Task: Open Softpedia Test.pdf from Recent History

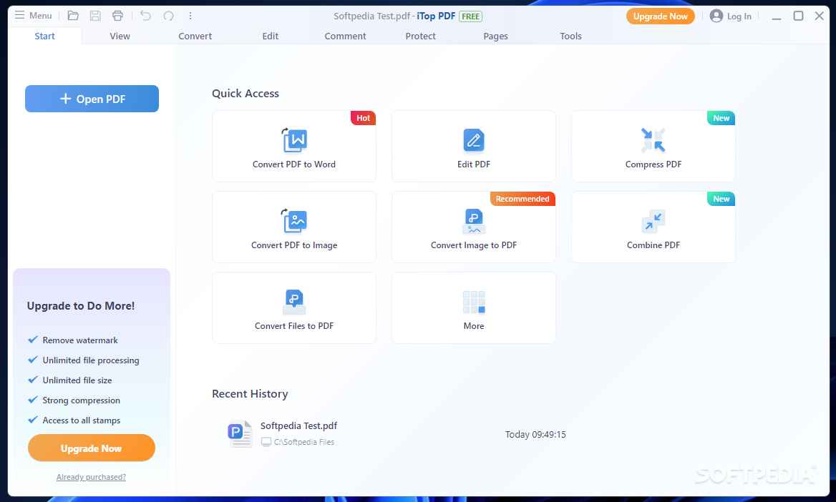Action: 298,426
